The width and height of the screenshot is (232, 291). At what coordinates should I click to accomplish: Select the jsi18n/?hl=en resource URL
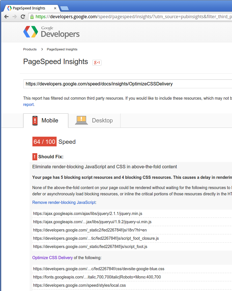tap(90, 230)
